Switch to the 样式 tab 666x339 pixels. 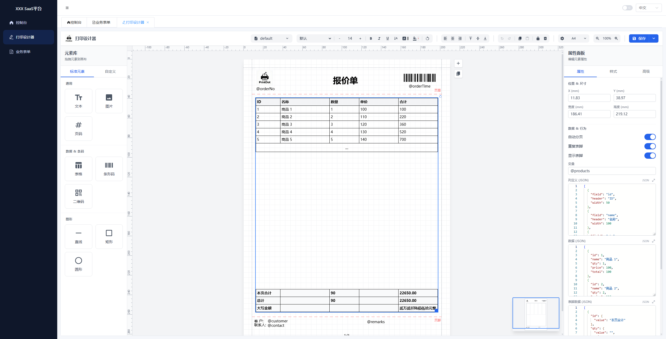pos(613,71)
